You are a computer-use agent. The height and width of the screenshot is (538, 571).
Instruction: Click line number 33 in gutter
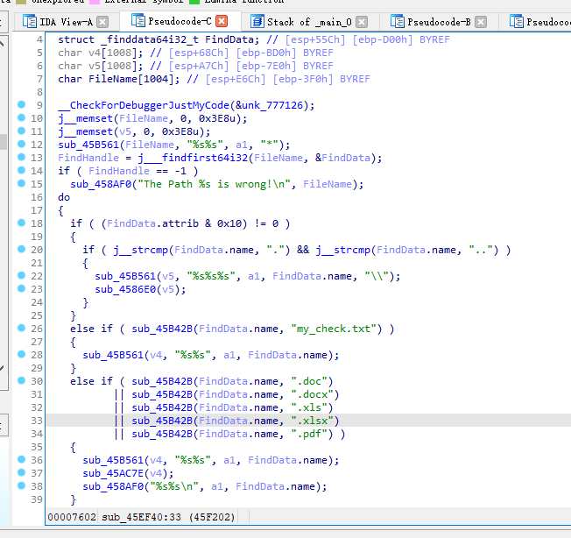[37, 421]
